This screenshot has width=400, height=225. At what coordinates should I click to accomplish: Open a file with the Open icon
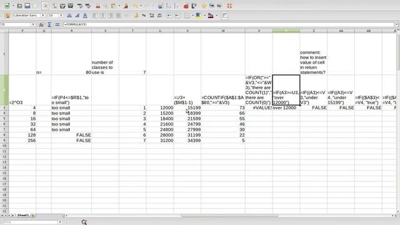click(x=19, y=6)
